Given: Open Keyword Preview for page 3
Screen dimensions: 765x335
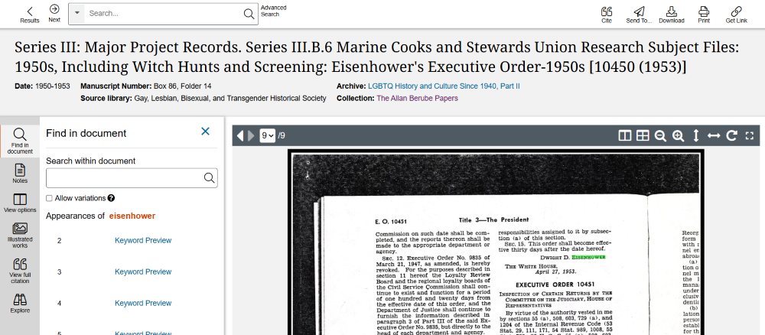Looking at the screenshot, I should tap(143, 272).
